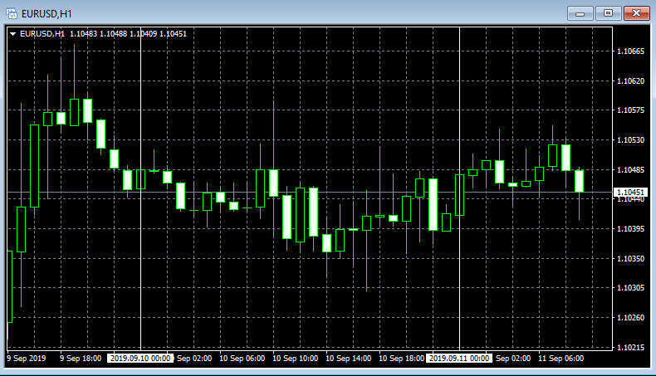656x376 pixels.
Task: Click price level 1.10350 on scale
Action: (x=630, y=258)
